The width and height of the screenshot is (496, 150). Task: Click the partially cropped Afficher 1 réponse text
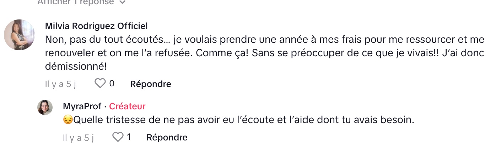[x=76, y=2]
